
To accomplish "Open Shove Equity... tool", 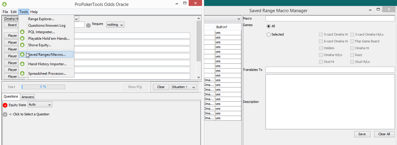I will coord(46,45).
